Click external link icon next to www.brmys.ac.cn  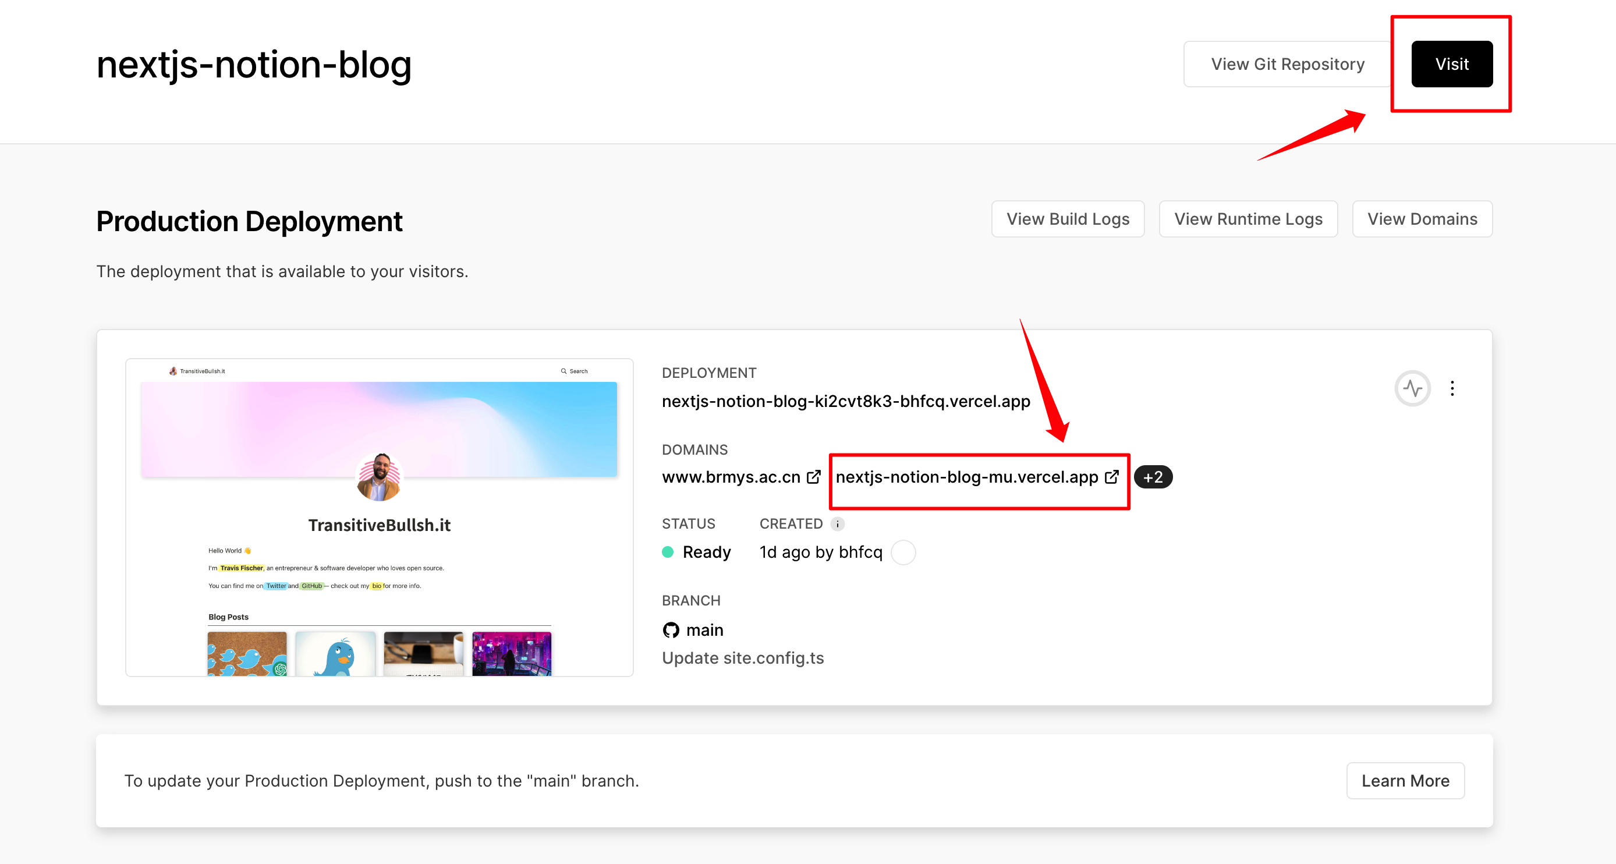point(814,477)
